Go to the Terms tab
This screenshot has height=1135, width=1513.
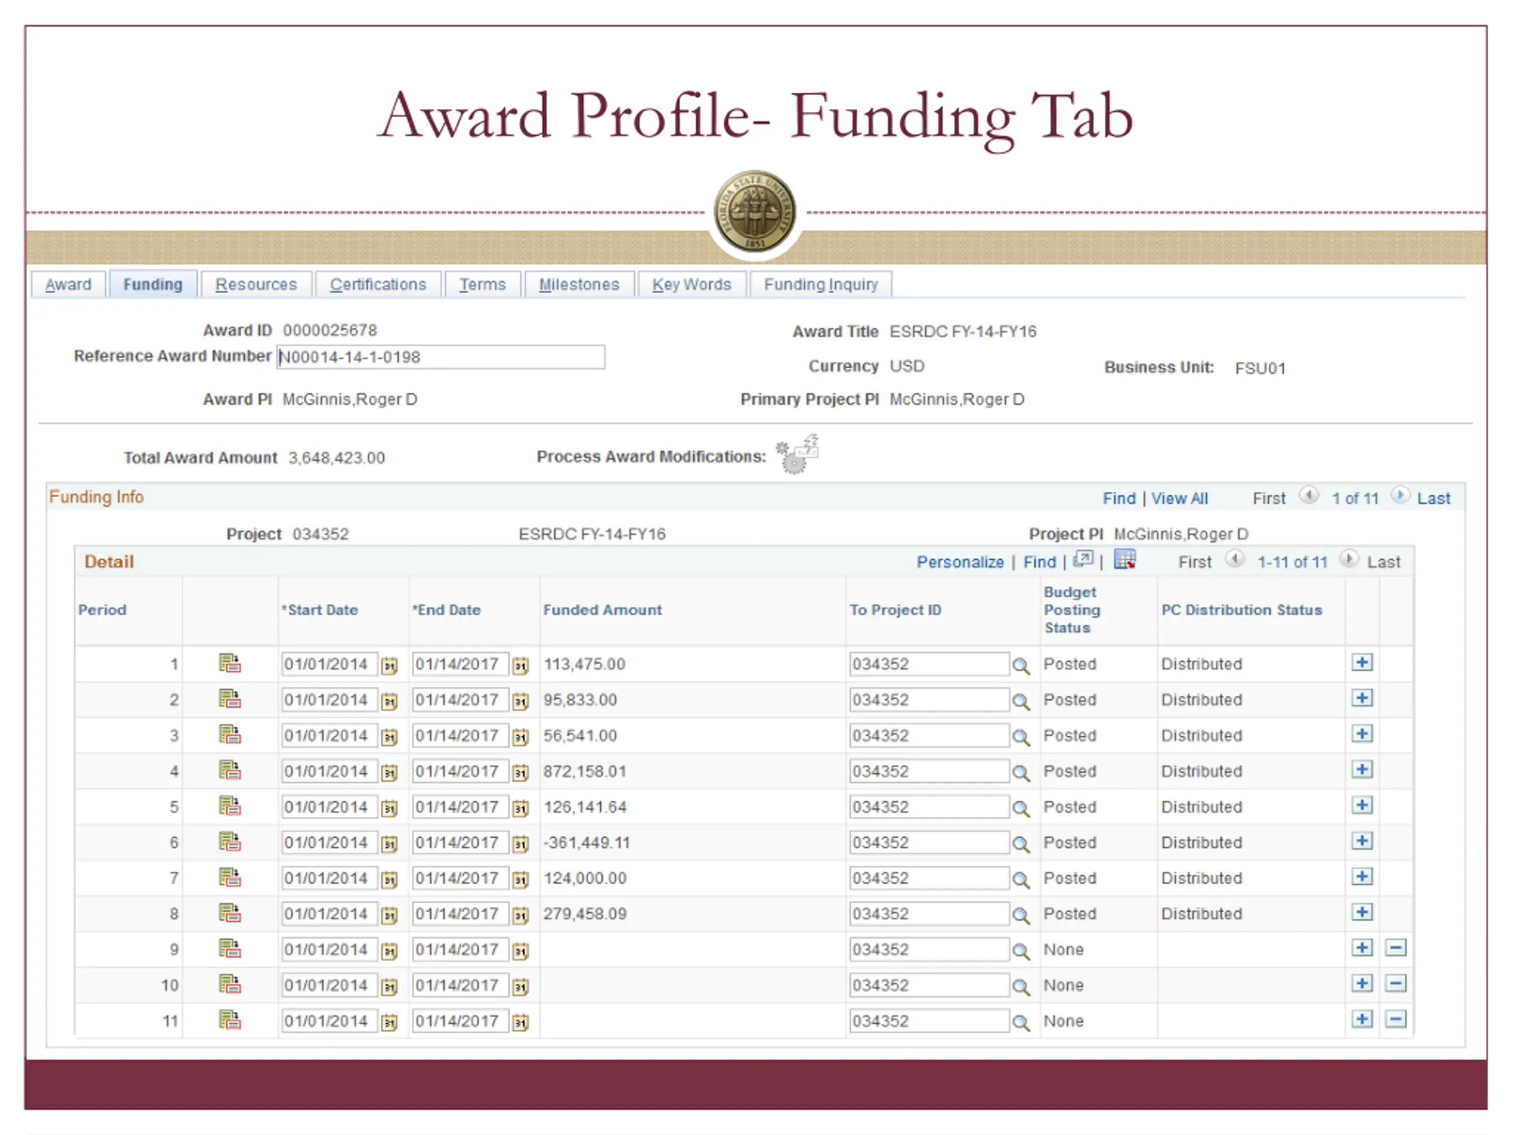[482, 284]
